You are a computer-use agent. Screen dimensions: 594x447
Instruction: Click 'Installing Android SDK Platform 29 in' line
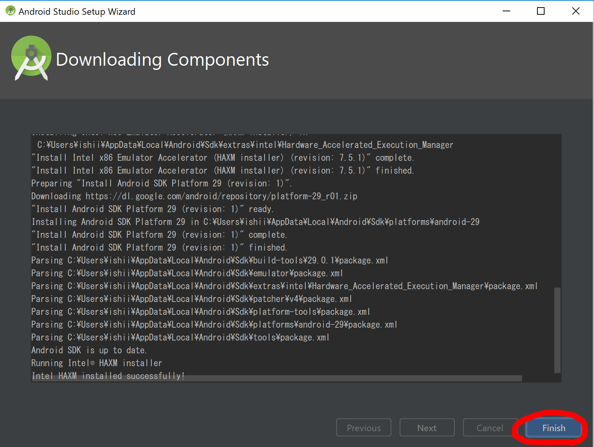(x=255, y=222)
